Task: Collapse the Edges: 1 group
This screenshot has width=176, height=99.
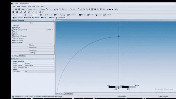Action: [x=12, y=70]
